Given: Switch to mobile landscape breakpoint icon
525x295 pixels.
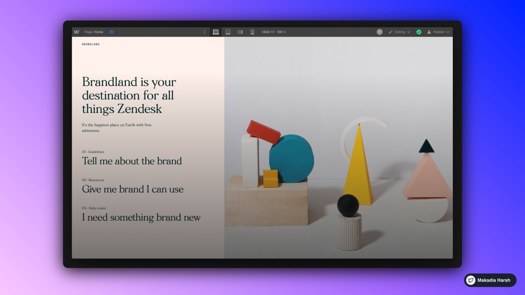Looking at the screenshot, I should point(240,31).
